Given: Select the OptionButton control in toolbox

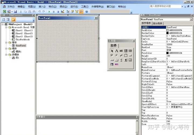Looking at the screenshot, I should click(x=117, y=56).
